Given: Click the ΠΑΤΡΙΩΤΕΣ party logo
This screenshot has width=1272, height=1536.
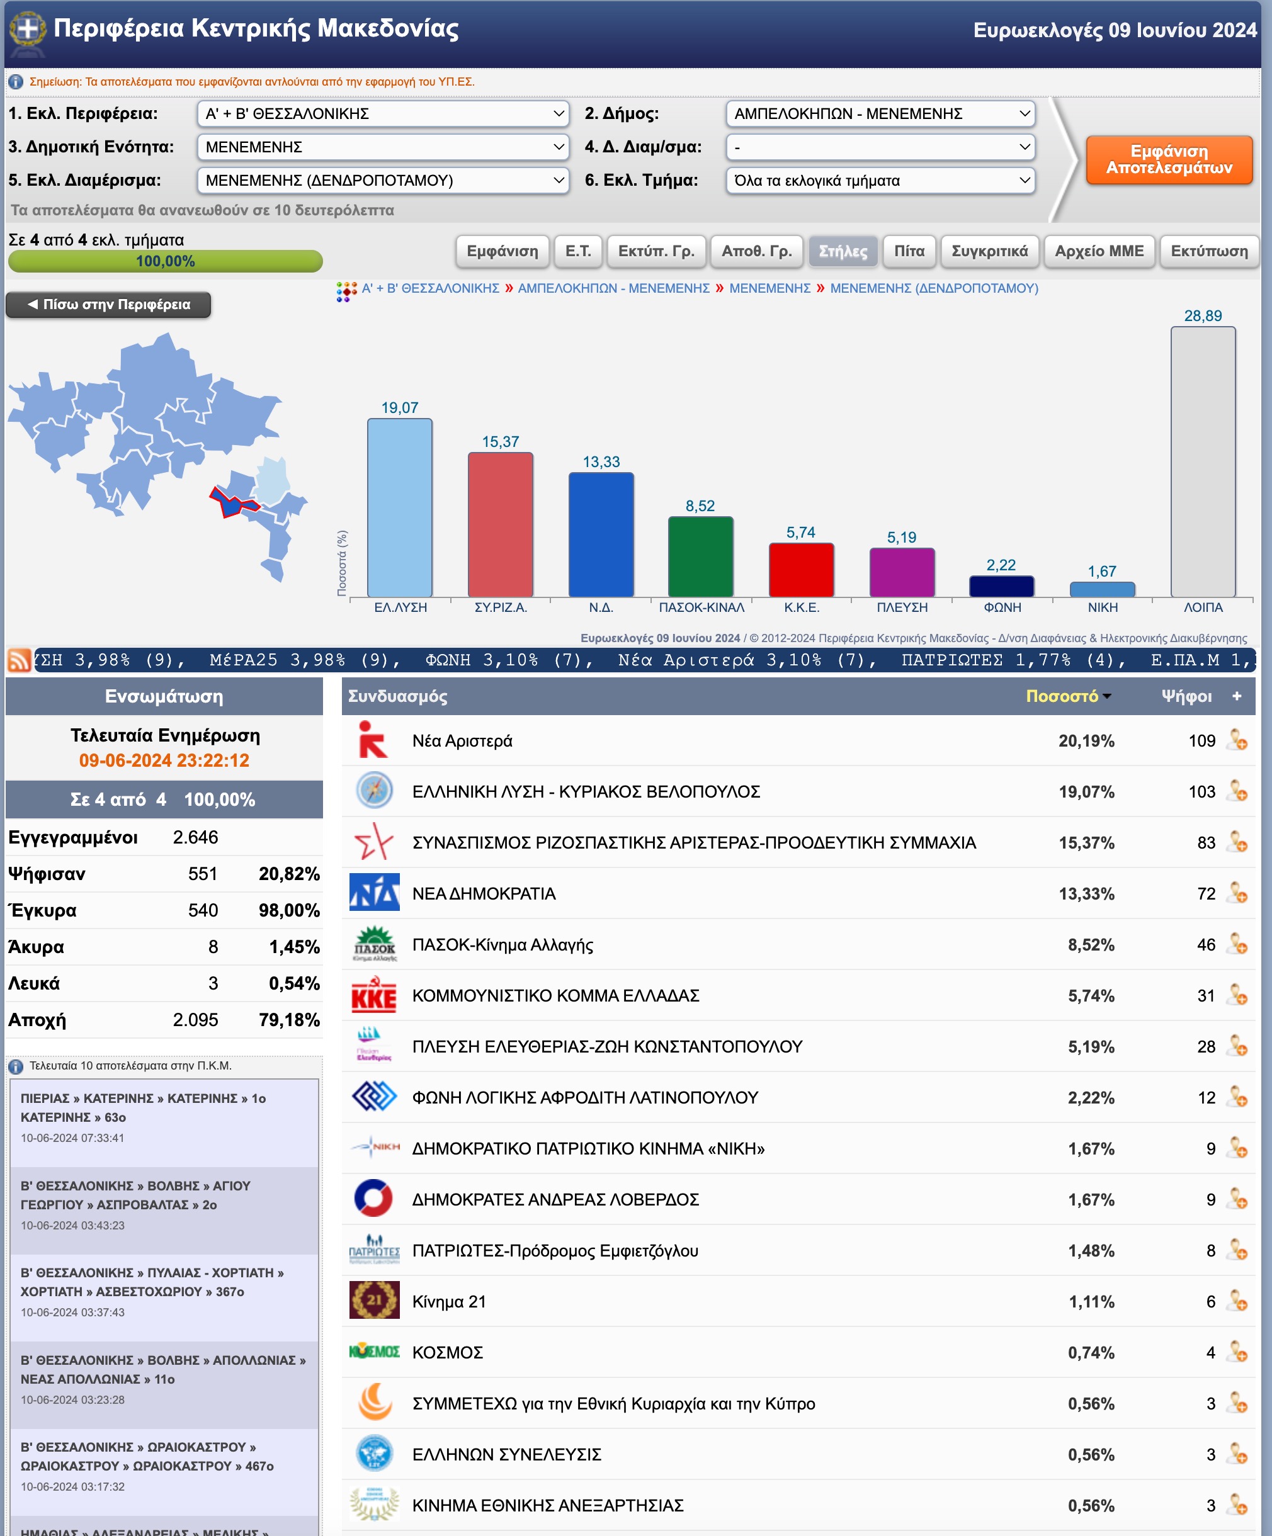Looking at the screenshot, I should point(374,1250).
